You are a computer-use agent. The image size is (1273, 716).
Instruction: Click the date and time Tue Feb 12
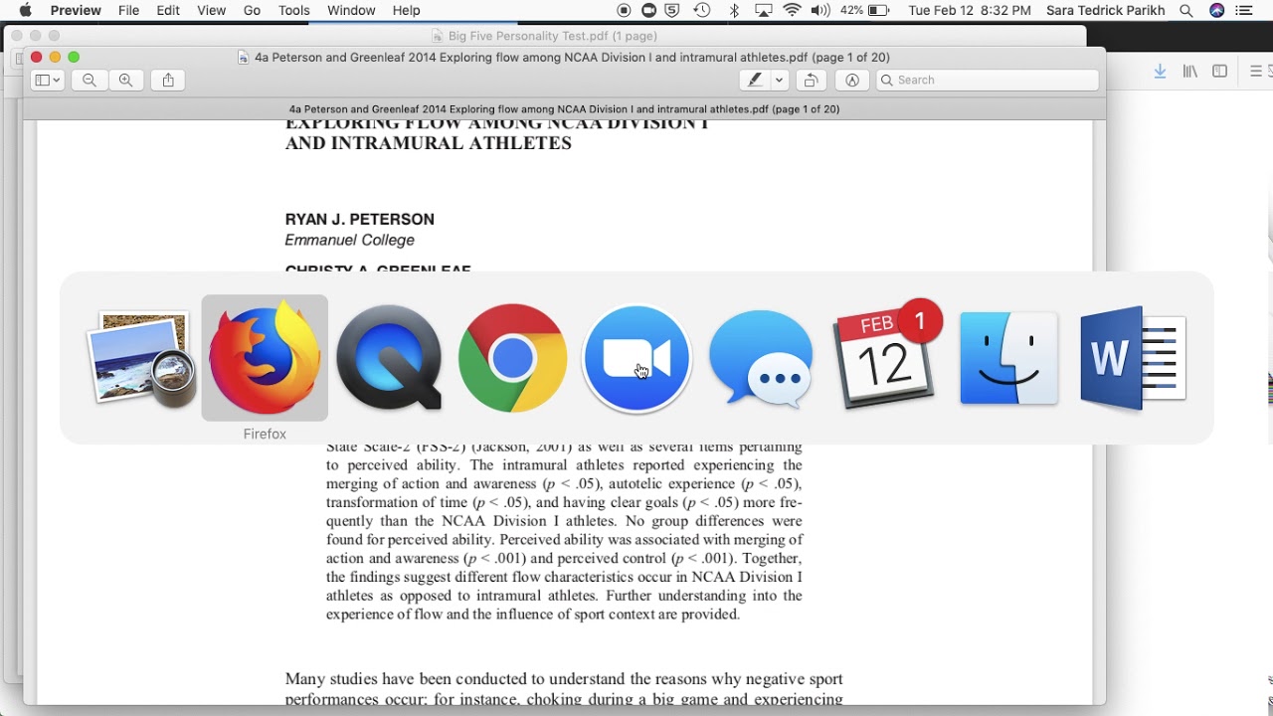point(969,10)
